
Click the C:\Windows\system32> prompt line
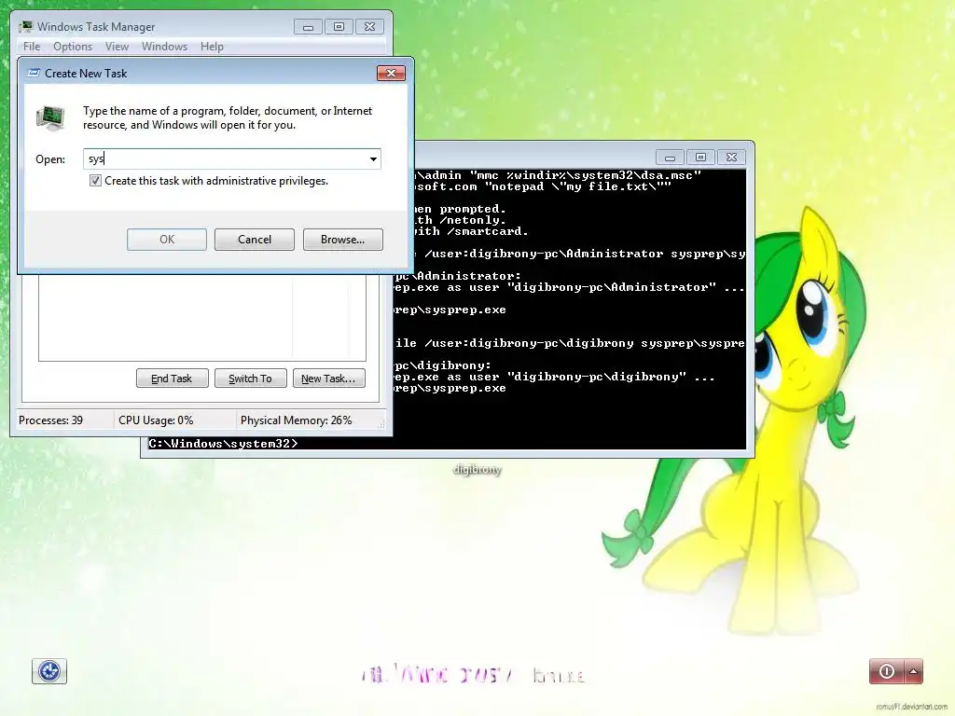tap(223, 443)
